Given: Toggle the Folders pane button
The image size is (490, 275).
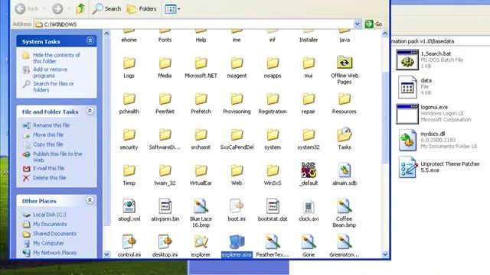Looking at the screenshot, I should 142,8.
